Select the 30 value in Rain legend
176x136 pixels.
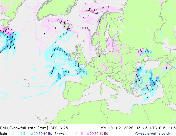(41, 134)
